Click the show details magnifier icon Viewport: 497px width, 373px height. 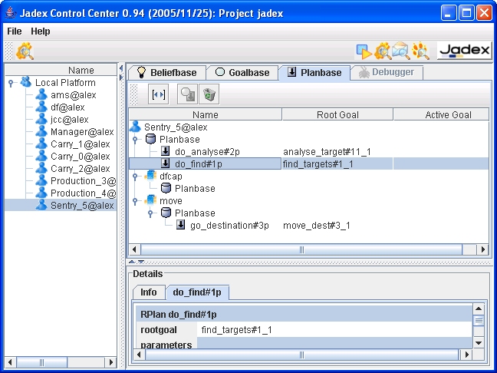coord(187,94)
